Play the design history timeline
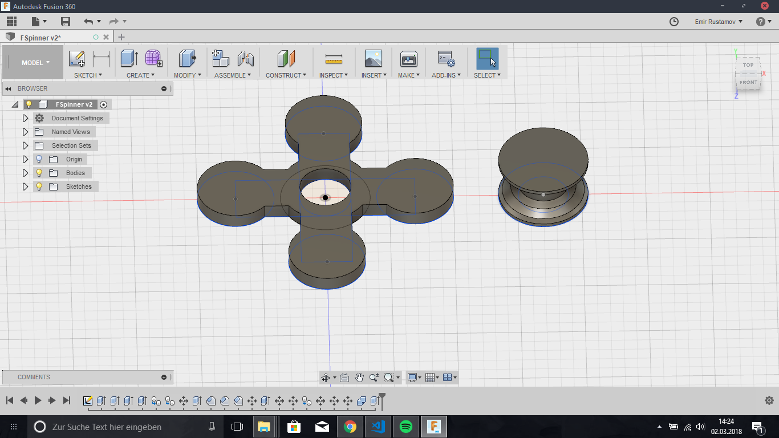The image size is (779, 438). (38, 400)
